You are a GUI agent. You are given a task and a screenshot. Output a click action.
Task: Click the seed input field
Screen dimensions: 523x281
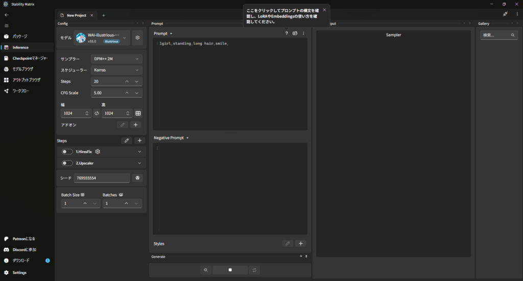(101, 178)
